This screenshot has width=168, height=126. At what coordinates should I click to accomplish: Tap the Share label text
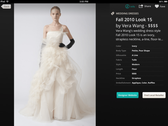[148, 6]
